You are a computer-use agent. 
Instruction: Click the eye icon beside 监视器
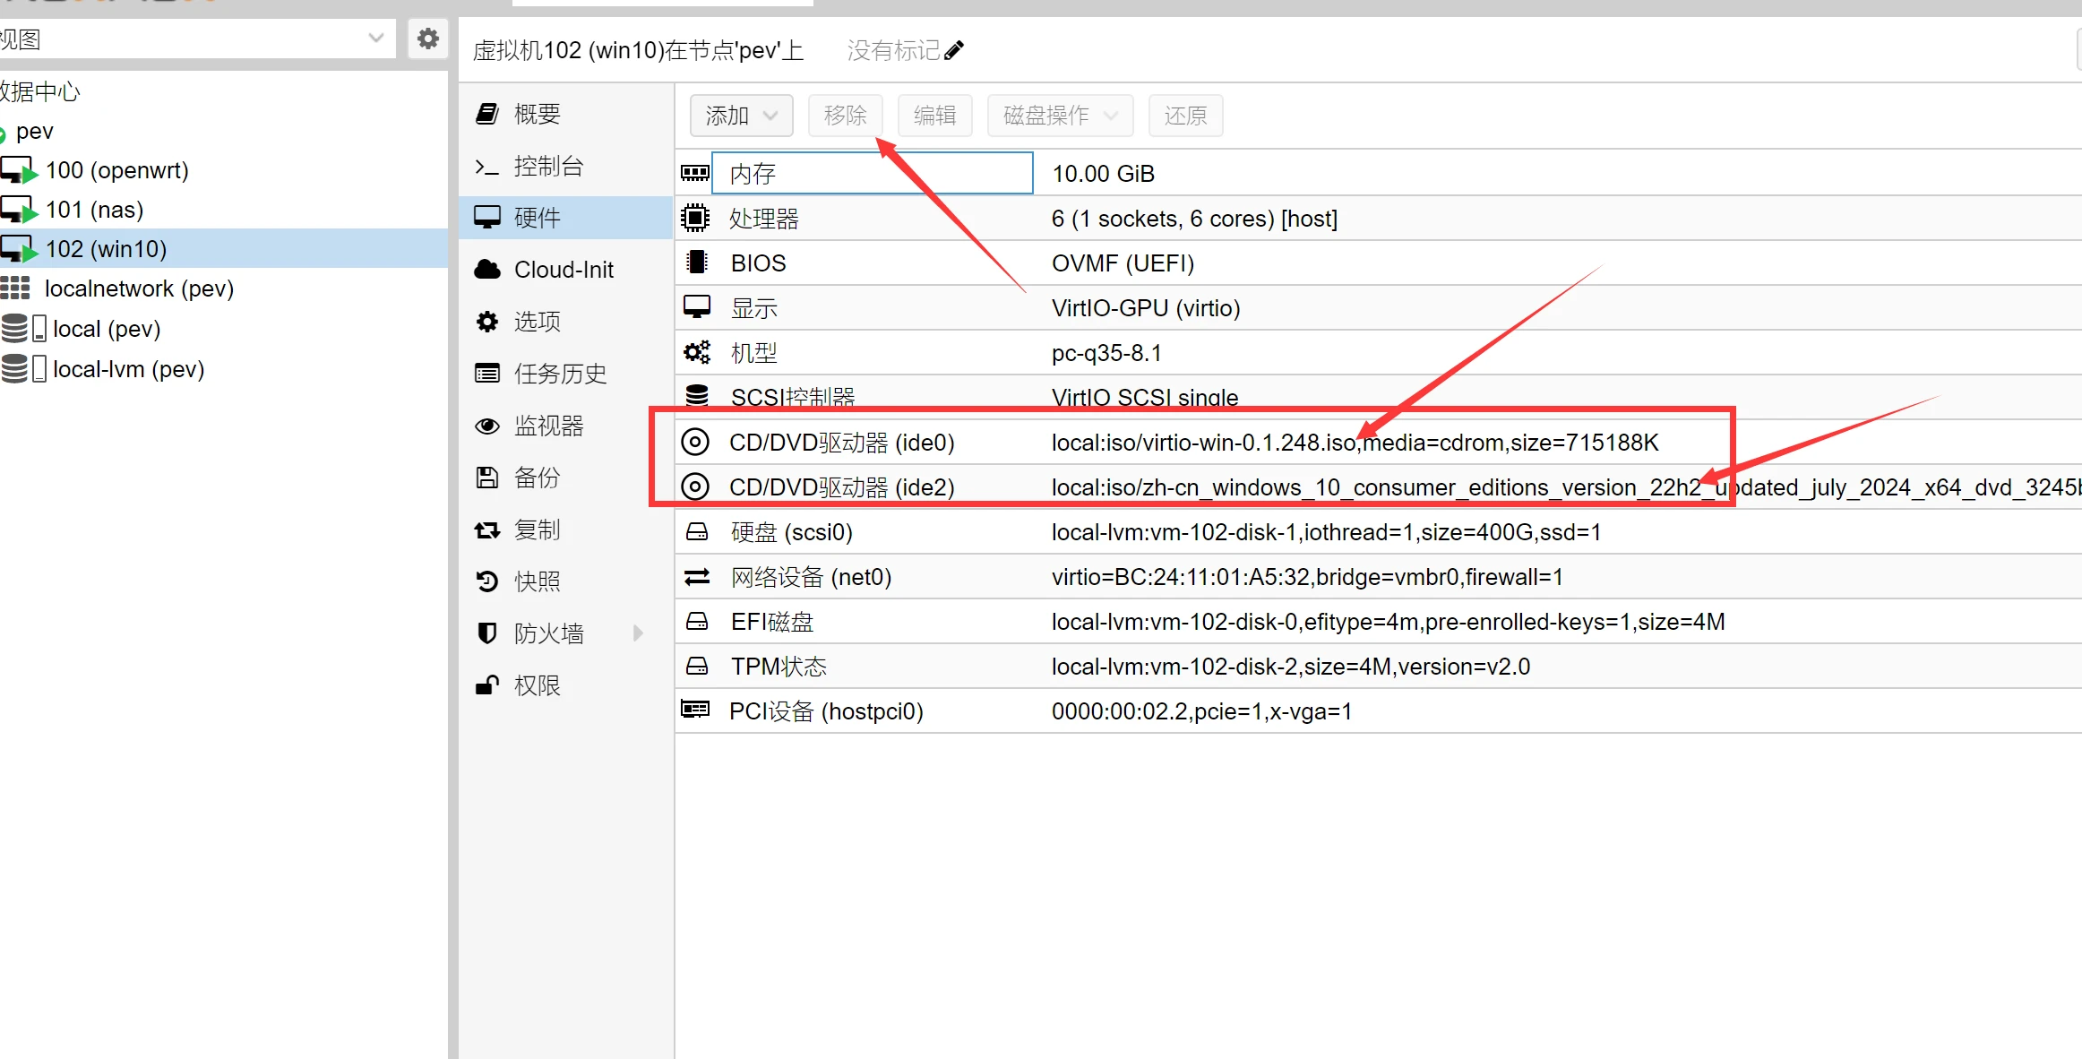(487, 426)
